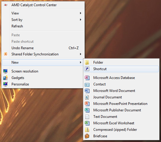161x142 pixels.
Task: Click the Briefcase icon
Action: (87, 136)
